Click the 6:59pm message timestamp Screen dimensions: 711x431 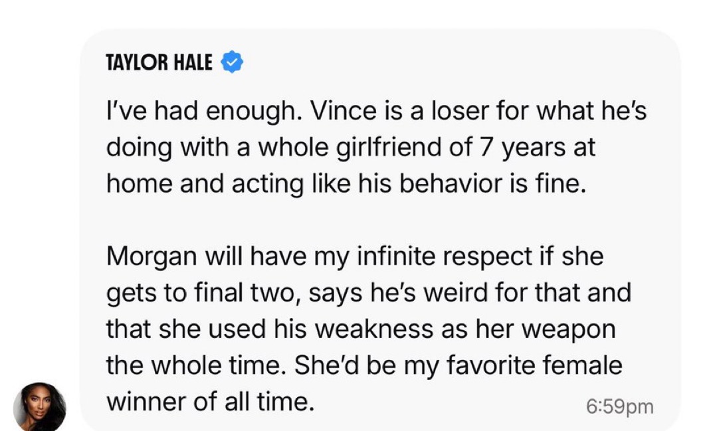coord(619,406)
